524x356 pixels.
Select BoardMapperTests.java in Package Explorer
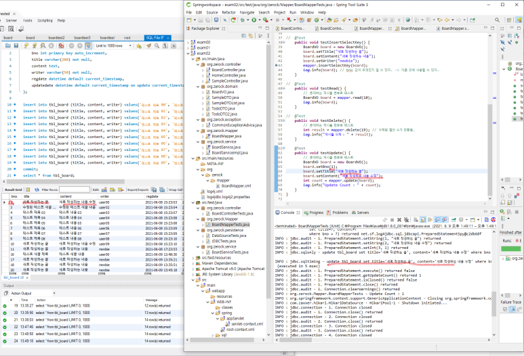click(x=230, y=225)
